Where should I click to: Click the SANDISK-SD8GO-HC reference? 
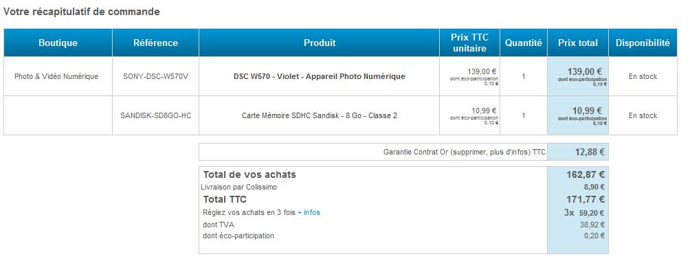coord(155,115)
